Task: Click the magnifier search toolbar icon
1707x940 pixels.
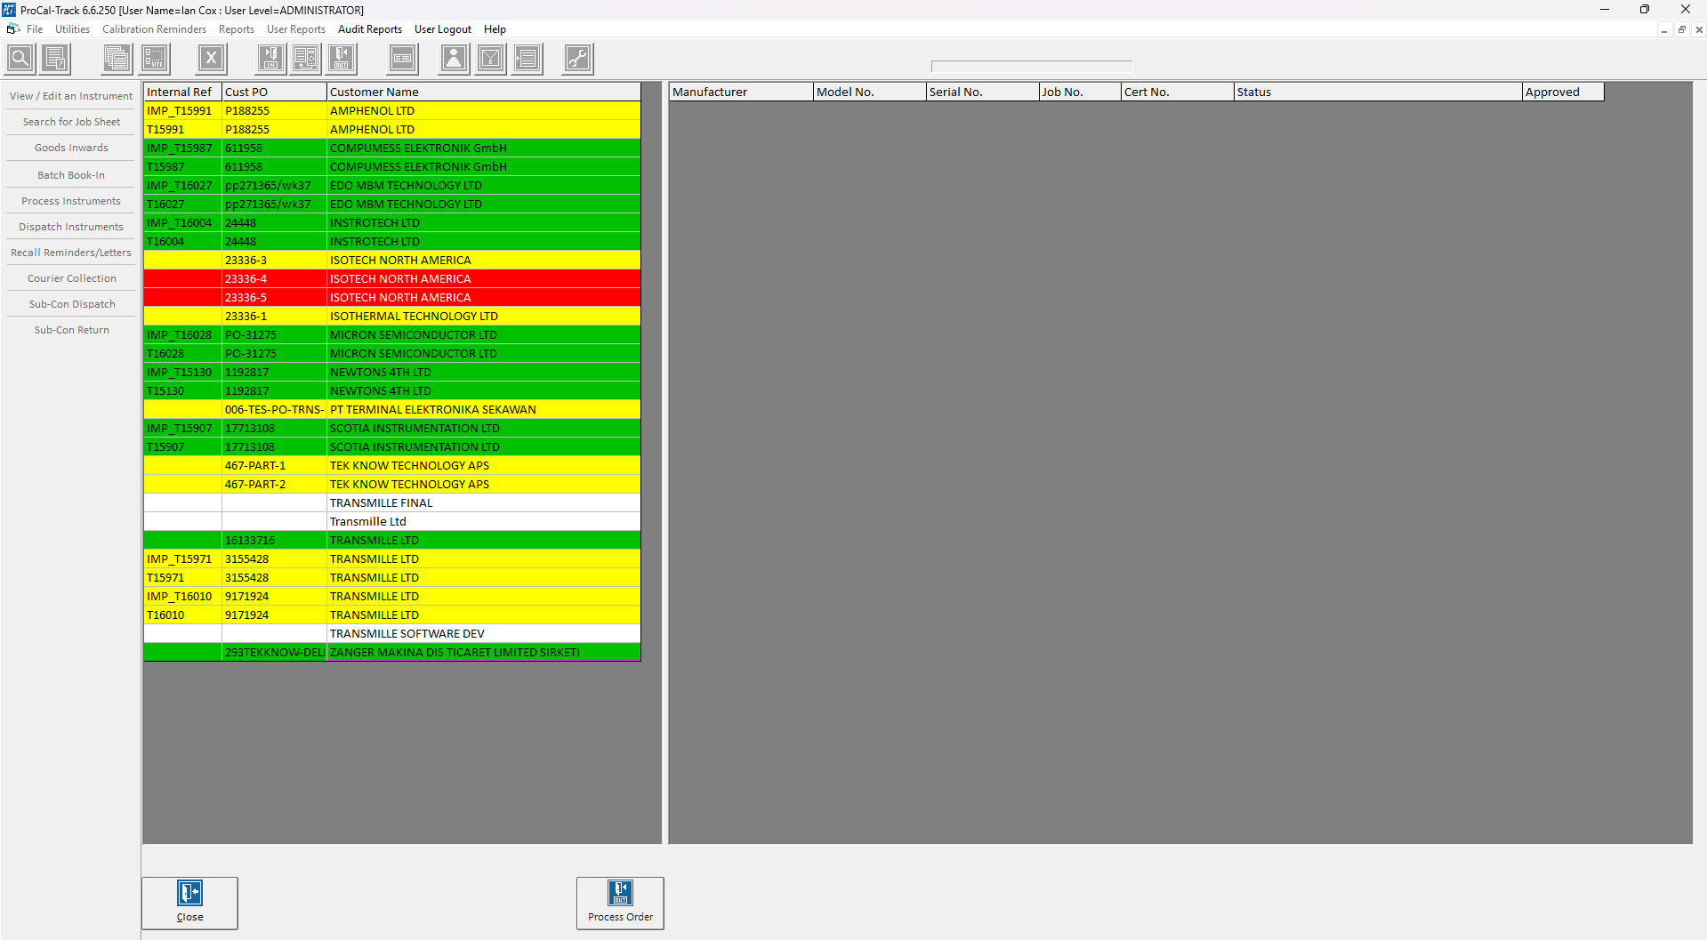Action: pyautogui.click(x=20, y=59)
